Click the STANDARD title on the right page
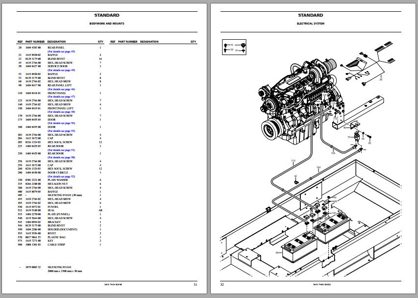The width and height of the screenshot is (418, 298). click(x=311, y=16)
